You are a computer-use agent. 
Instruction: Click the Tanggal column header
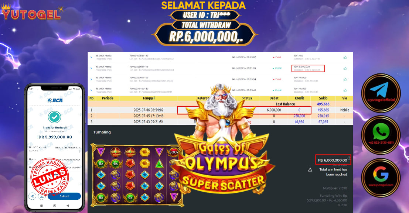[149, 98]
